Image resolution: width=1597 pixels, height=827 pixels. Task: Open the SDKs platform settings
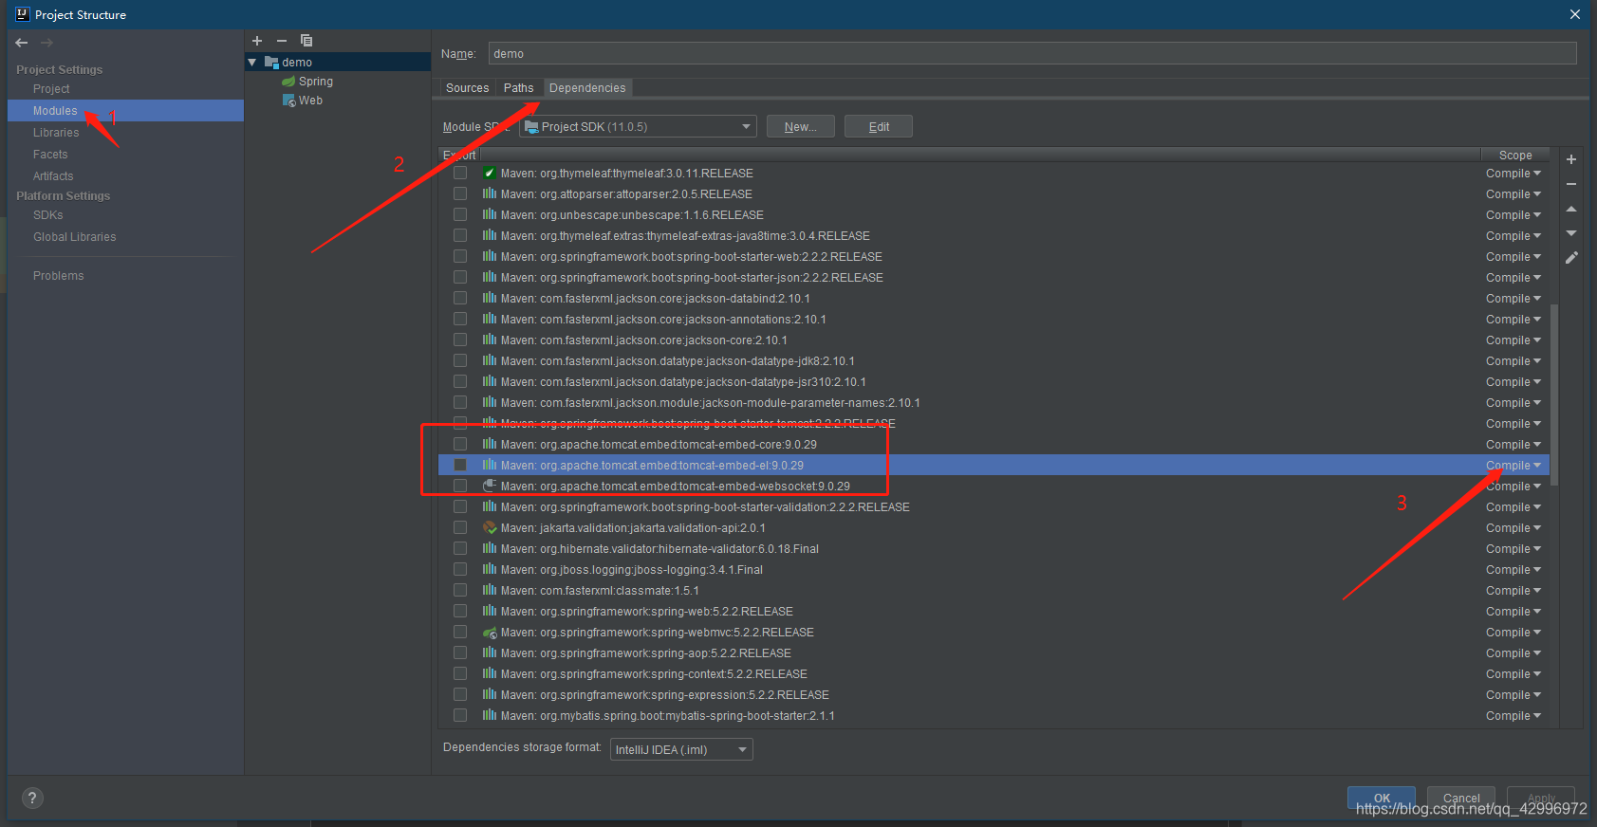tap(48, 215)
